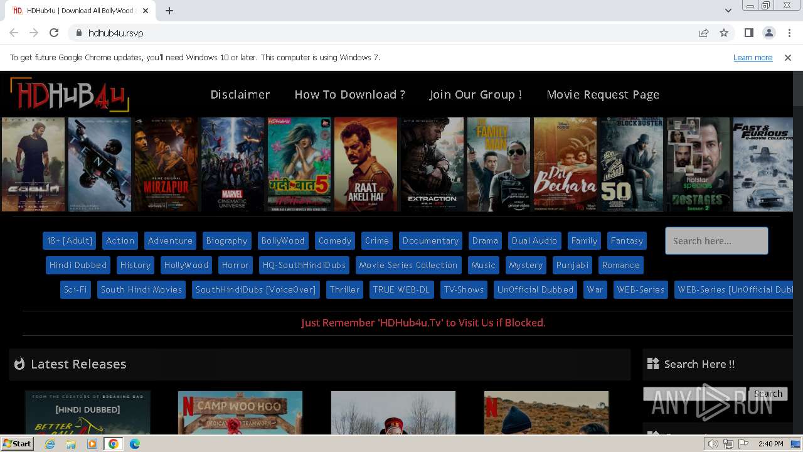
Task: Reload the page with the refresh icon
Action: click(54, 33)
